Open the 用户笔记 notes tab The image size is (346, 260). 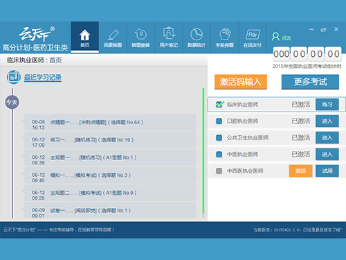point(169,37)
